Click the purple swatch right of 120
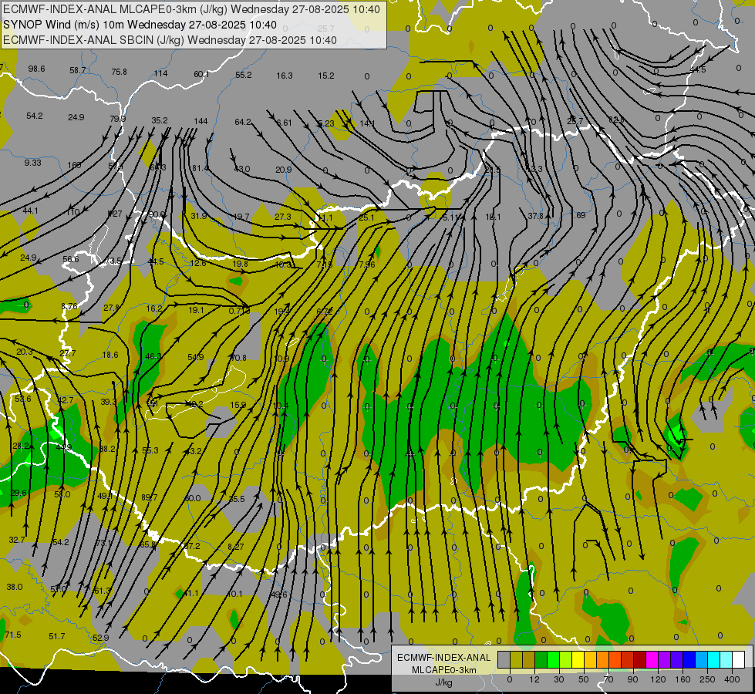This screenshot has height=694, width=755. pyautogui.click(x=665, y=660)
